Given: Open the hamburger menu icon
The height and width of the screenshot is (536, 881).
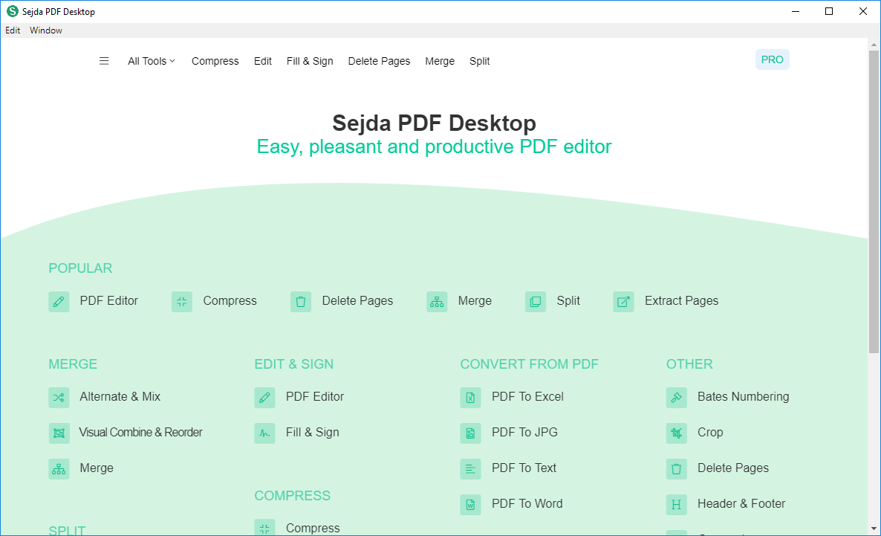Looking at the screenshot, I should click(104, 61).
